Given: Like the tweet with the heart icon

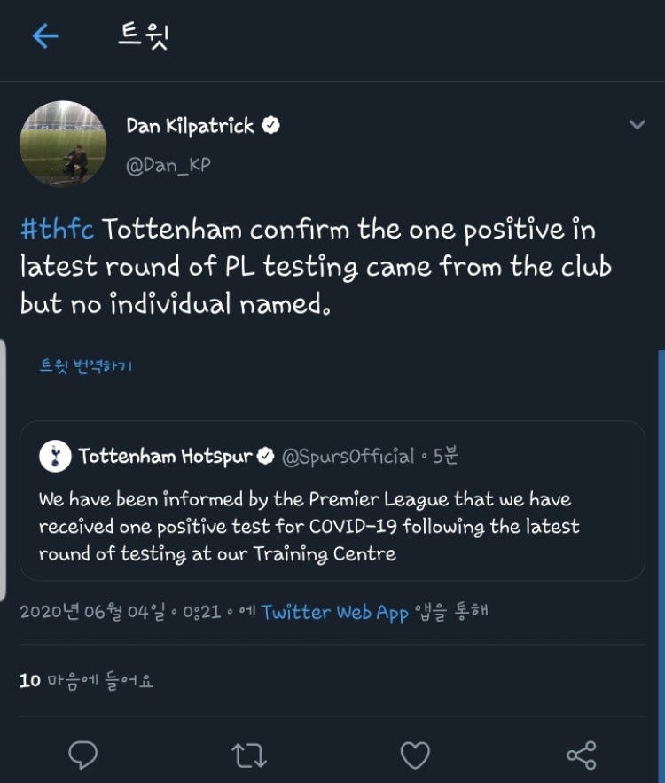Looking at the screenshot, I should coord(415,755).
